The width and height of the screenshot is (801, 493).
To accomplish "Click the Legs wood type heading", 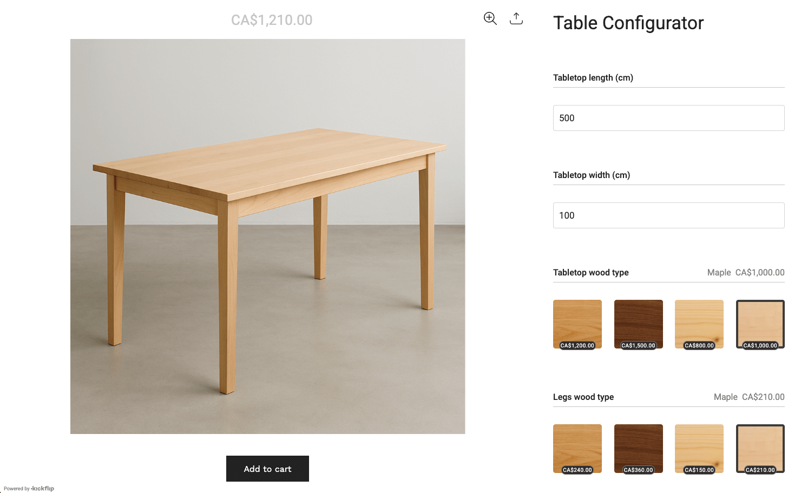I will (x=583, y=397).
